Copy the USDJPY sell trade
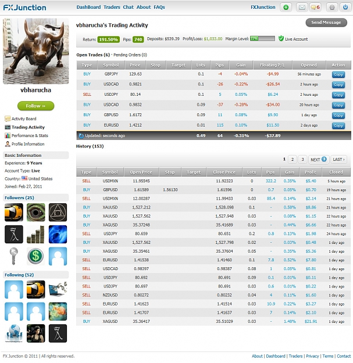The width and height of the screenshot is (353, 363). (338, 95)
